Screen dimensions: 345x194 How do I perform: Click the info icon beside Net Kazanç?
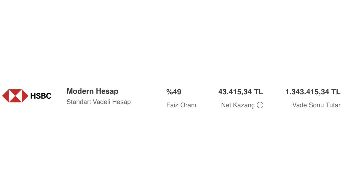(260, 105)
